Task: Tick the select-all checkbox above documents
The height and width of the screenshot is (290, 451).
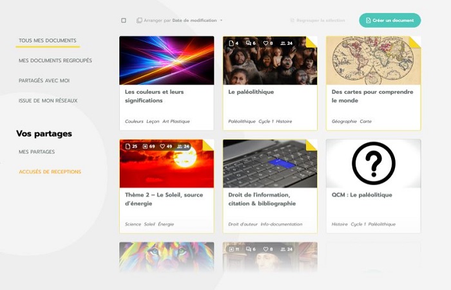Action: (x=124, y=21)
